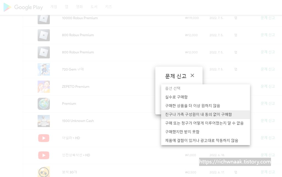Screen dimensions: 282x177
Task: Click price ₩2,500
Action: 191,172
